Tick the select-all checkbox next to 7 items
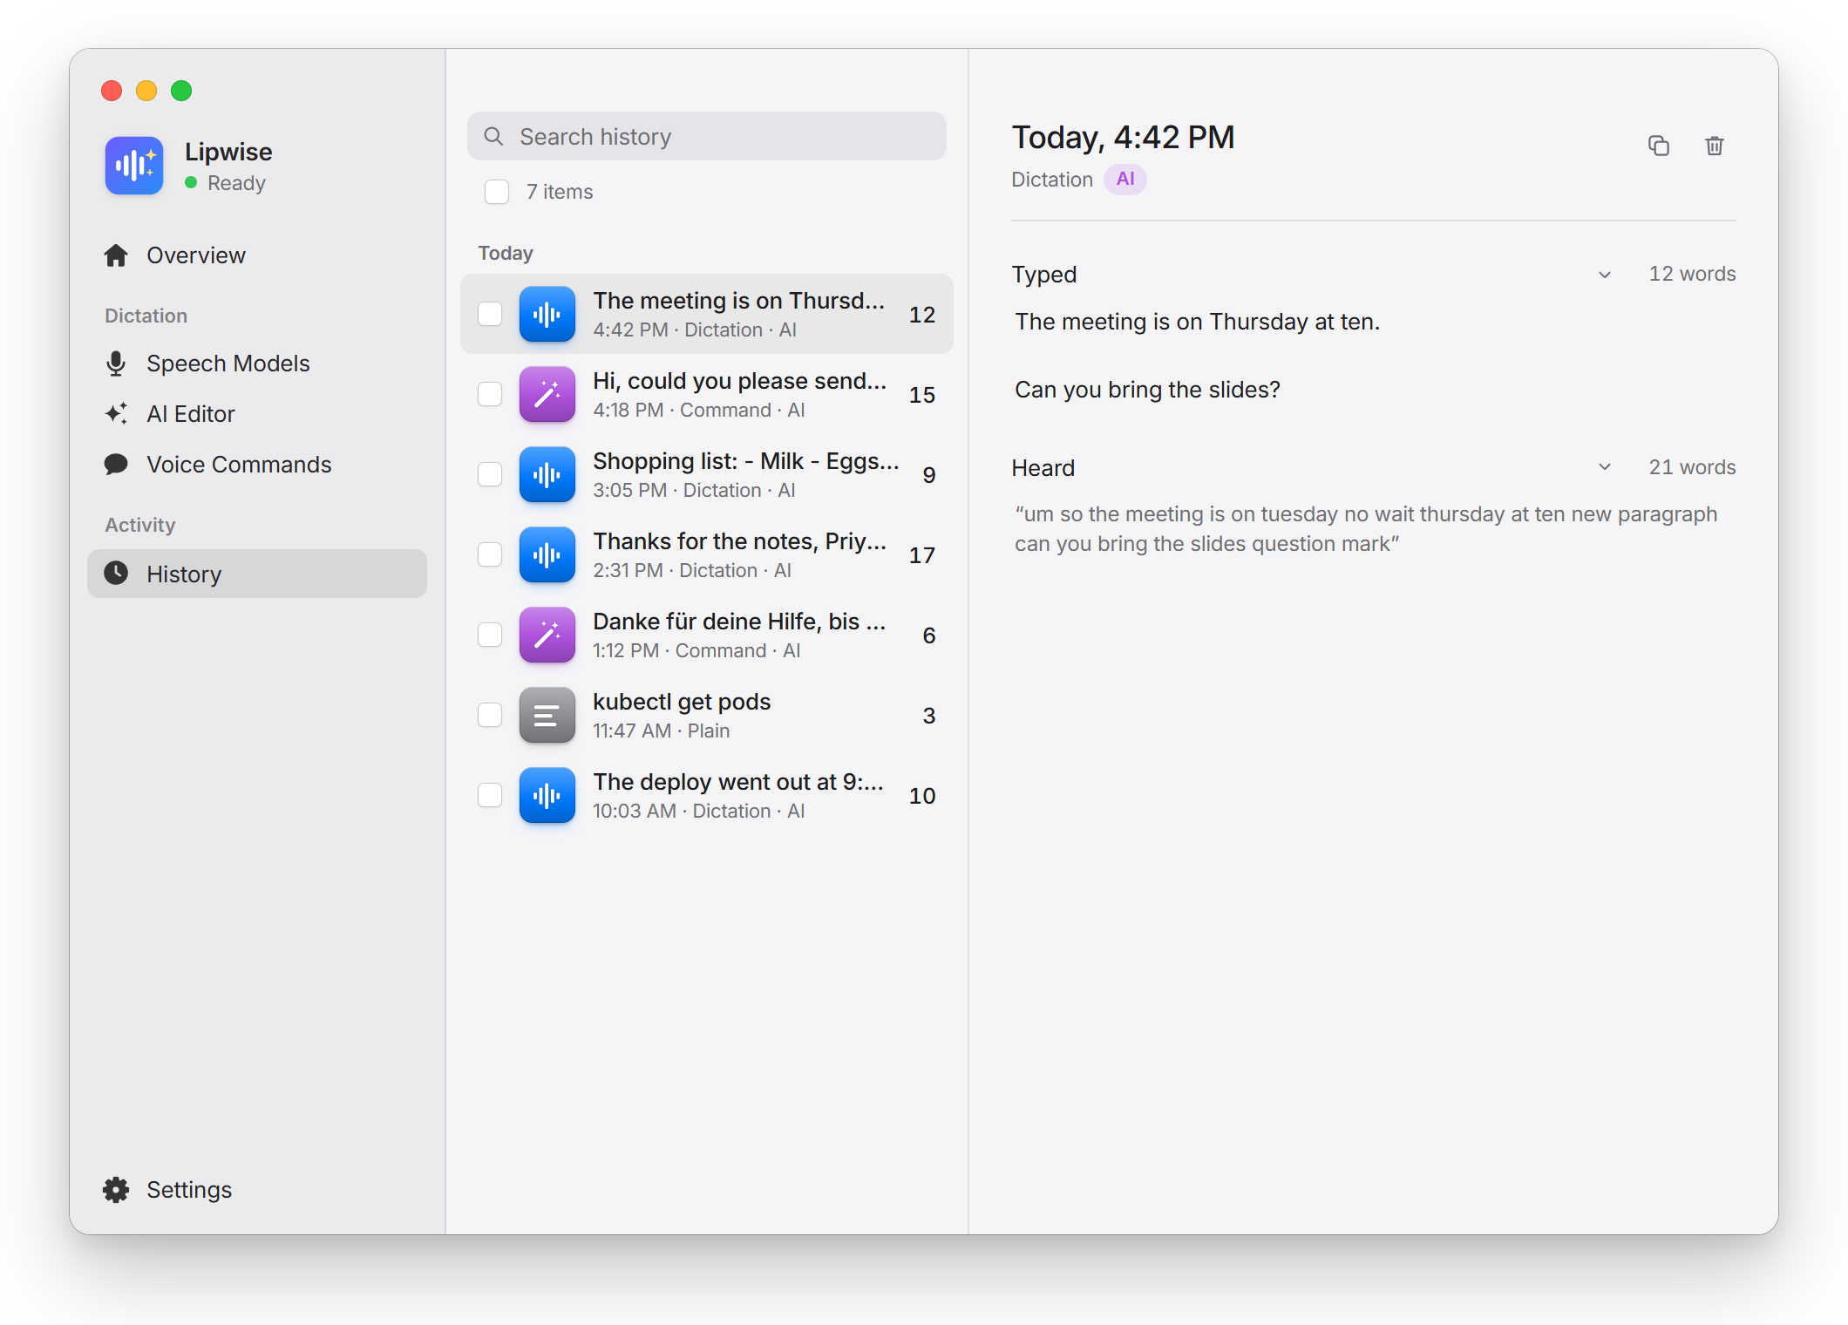The image size is (1848, 1325). click(x=497, y=192)
